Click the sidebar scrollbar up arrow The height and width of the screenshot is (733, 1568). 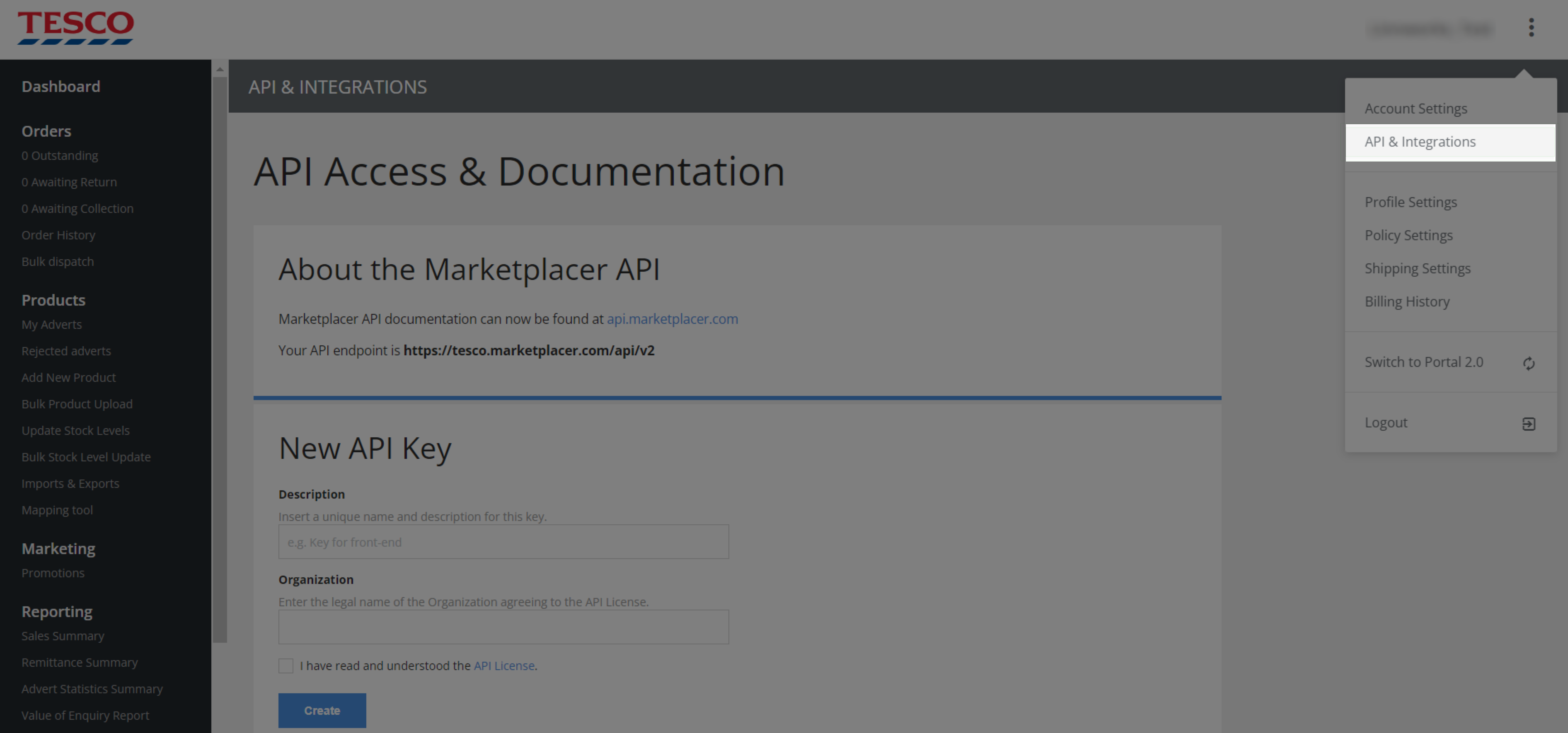(220, 69)
